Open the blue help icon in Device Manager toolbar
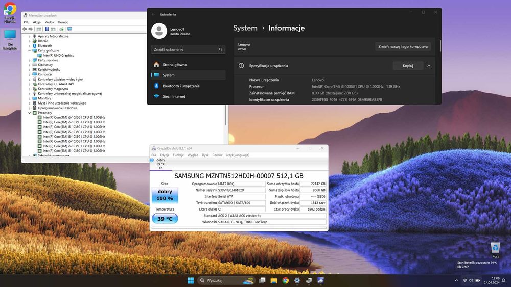Image resolution: width=511 pixels, height=287 pixels. (47, 29)
